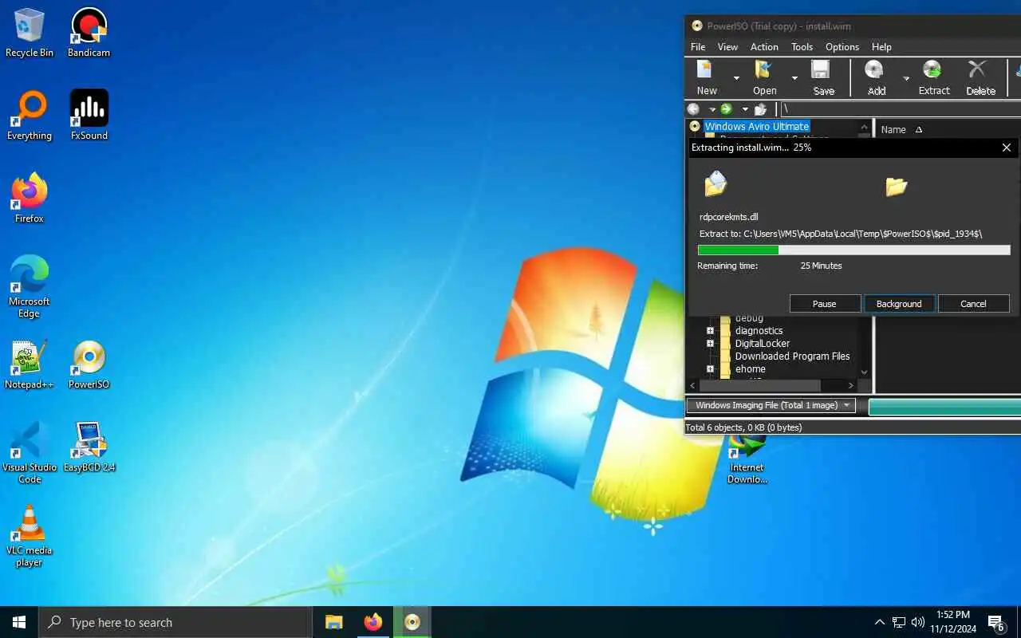Expand the DigitalLocker folder node
Viewport: 1021px width, 638px height.
pyautogui.click(x=710, y=343)
